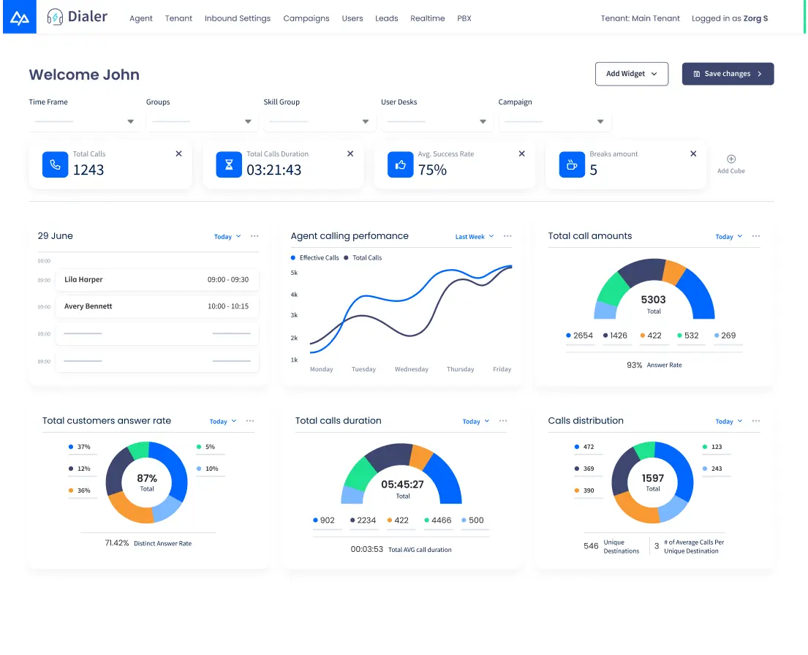The height and width of the screenshot is (655, 808).
Task: Expand the Time Frame dropdown
Action: [x=130, y=122]
